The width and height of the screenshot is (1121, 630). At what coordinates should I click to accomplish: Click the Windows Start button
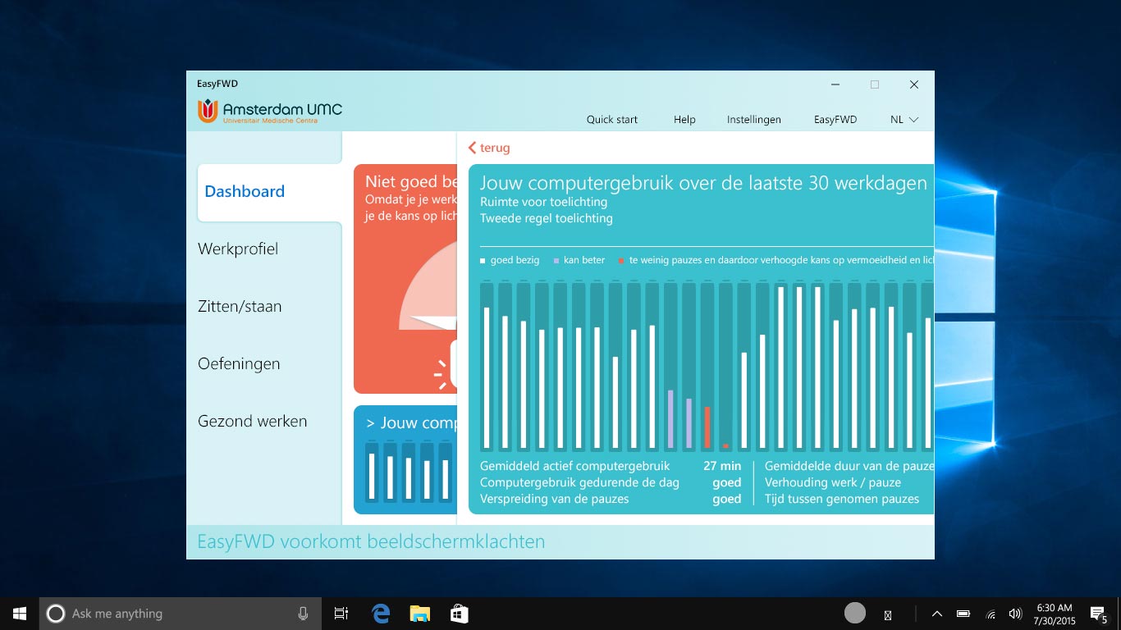tap(20, 614)
